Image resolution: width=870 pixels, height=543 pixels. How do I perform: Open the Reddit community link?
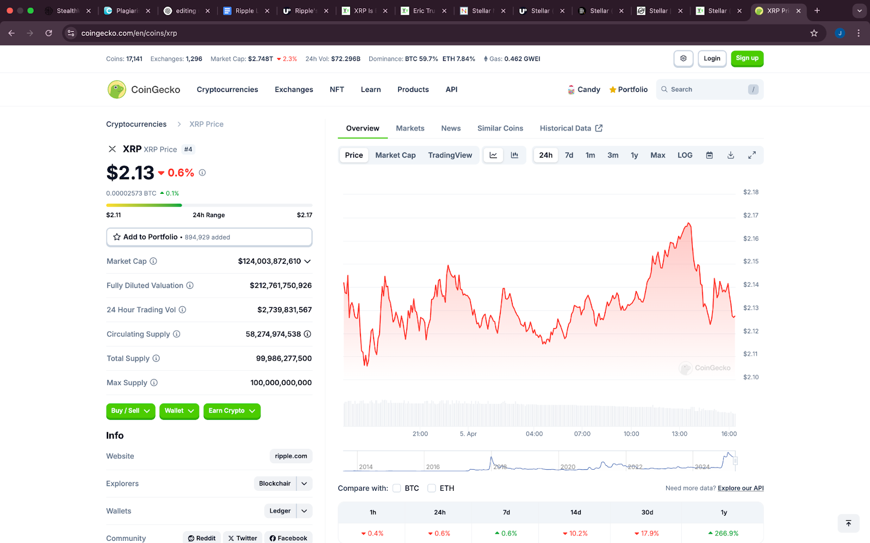202,538
